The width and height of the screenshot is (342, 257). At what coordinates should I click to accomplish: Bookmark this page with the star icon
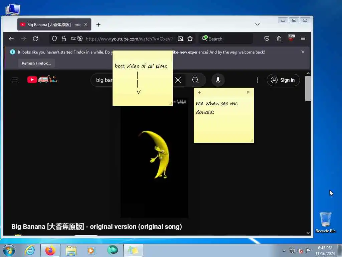click(190, 39)
